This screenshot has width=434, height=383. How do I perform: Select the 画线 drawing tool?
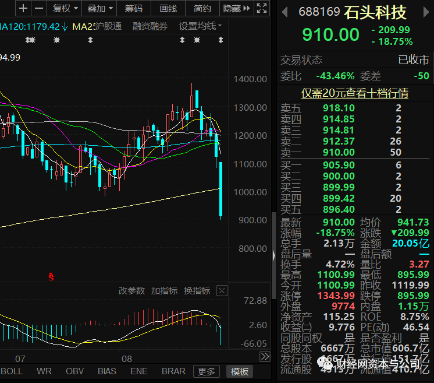pos(168,8)
